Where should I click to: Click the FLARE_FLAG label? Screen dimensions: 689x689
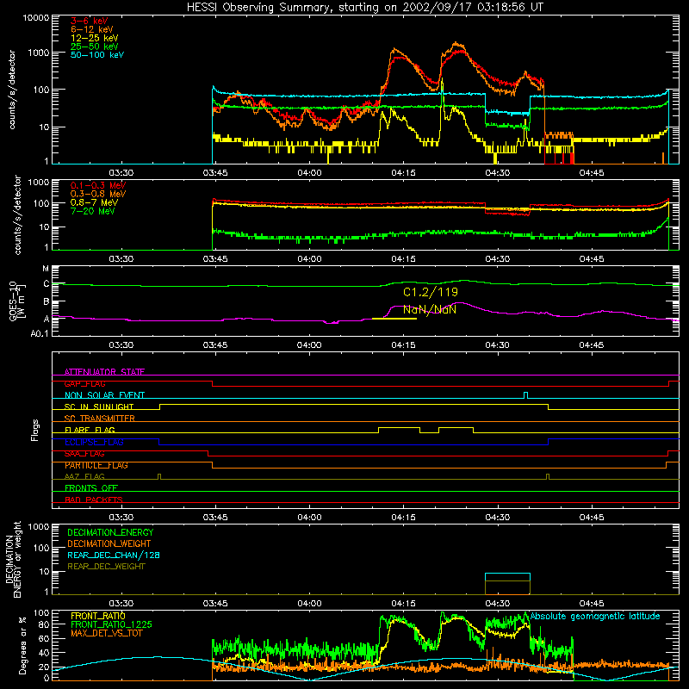click(90, 430)
